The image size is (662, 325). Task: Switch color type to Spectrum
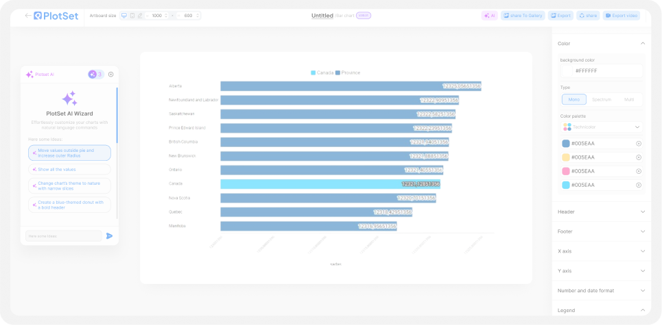point(601,99)
